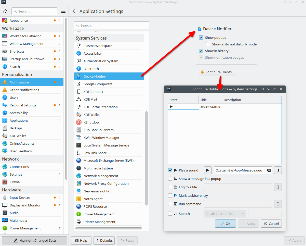The image size is (306, 246).
Task: Enable the Speech checkbox
Action: [170, 214]
